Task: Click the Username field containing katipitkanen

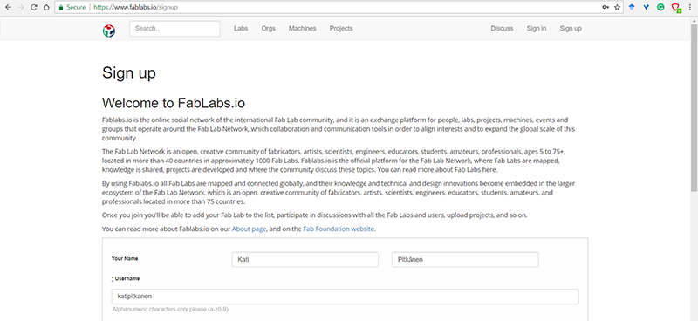Action: 345,297
